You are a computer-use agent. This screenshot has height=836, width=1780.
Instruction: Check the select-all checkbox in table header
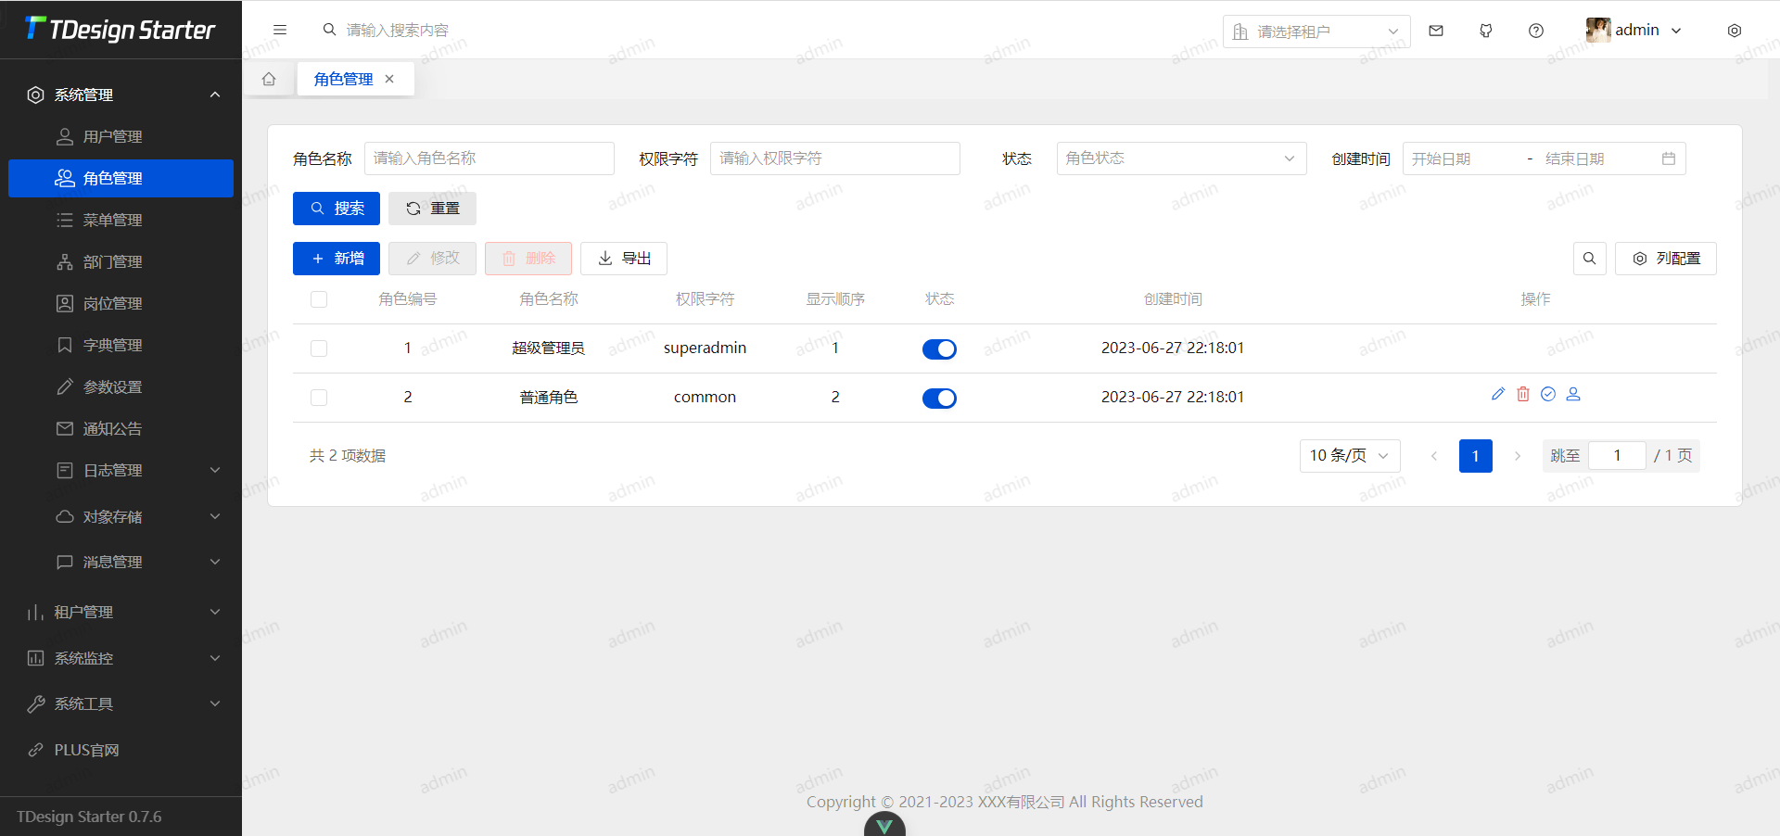pos(319,299)
